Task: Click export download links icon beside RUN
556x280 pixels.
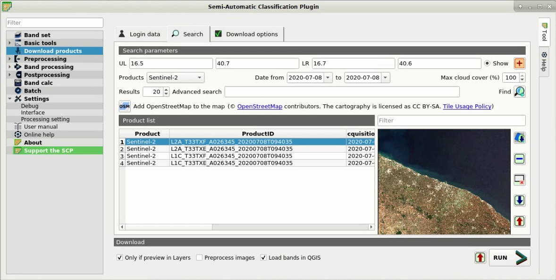Action: (480, 258)
